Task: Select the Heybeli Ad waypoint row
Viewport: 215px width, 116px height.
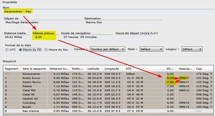Action: point(108,98)
